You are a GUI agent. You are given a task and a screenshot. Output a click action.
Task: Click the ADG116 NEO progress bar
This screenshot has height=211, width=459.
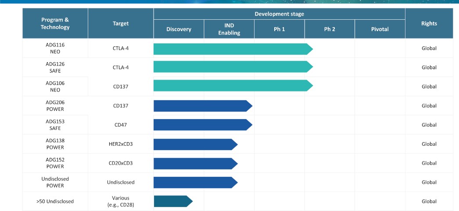coord(233,49)
